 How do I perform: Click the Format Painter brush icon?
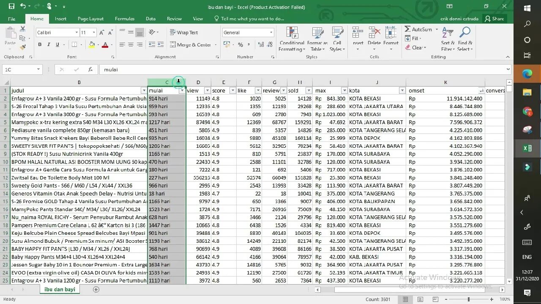[x=23, y=47]
